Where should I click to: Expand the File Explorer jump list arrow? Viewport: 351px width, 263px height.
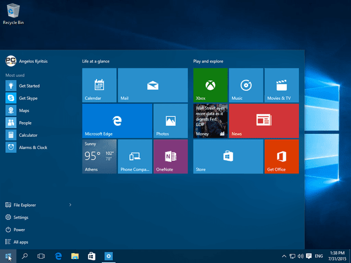pyautogui.click(x=70, y=205)
